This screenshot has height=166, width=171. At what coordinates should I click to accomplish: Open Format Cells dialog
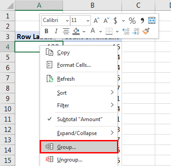[x=79, y=65]
